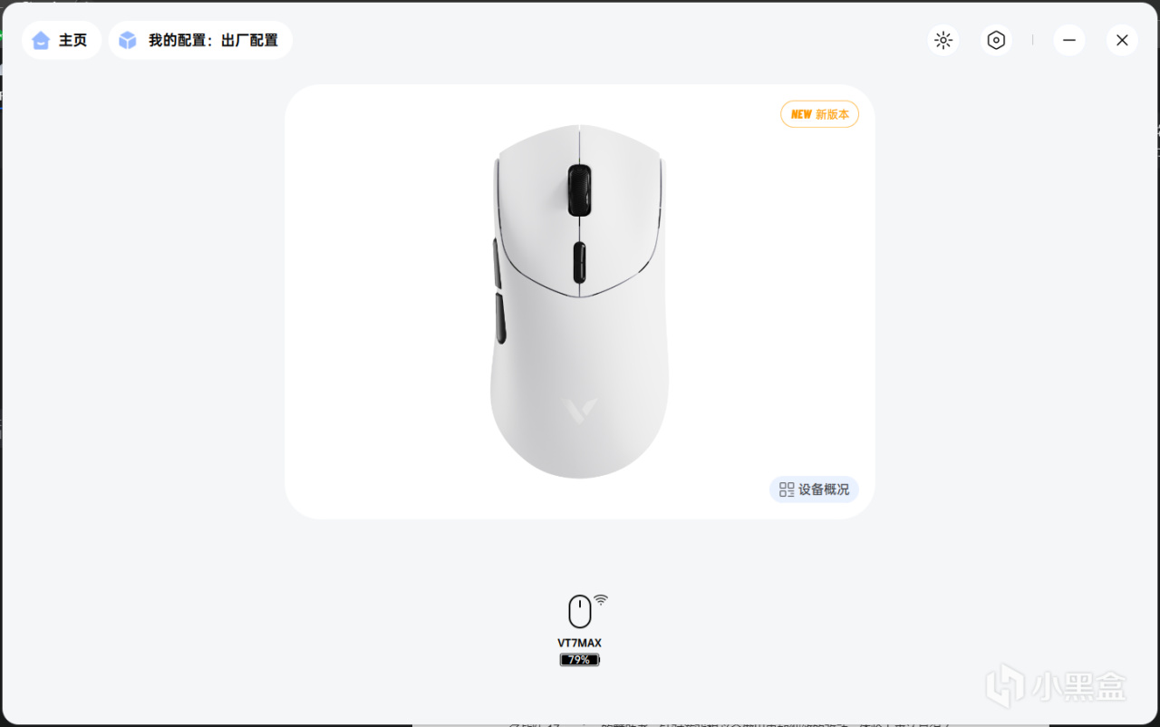
Task: Click the wireless signal icon near VT7MAX
Action: pyautogui.click(x=601, y=600)
